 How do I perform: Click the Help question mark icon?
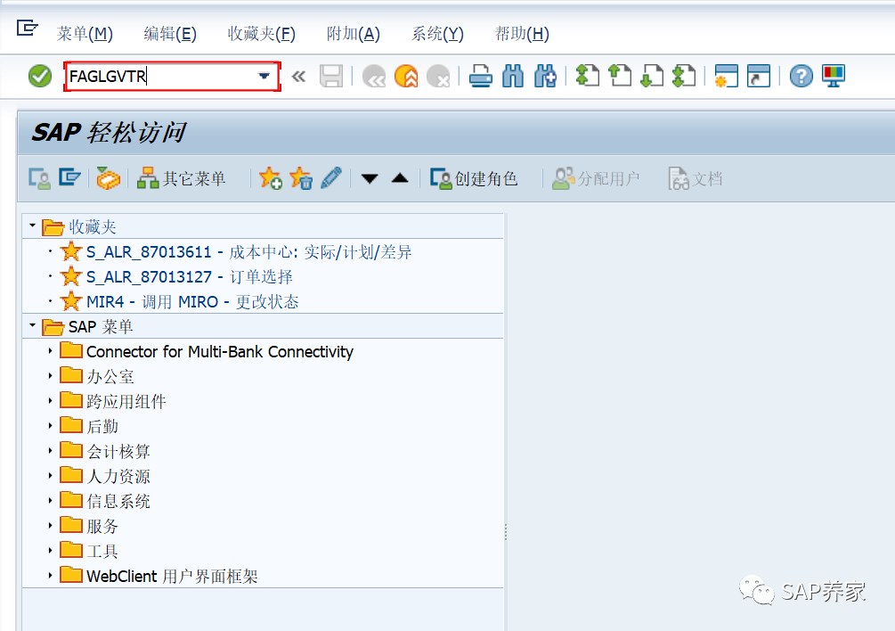coord(801,76)
